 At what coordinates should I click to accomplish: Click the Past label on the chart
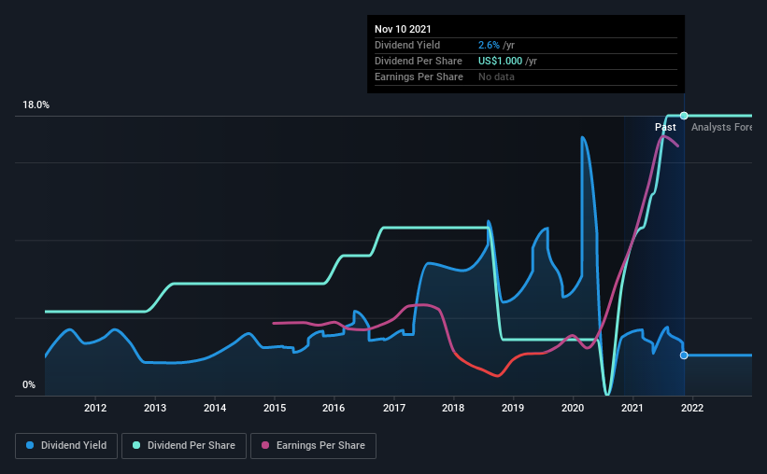(x=665, y=127)
